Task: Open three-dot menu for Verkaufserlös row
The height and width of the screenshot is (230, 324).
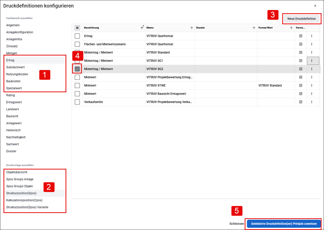Action: point(312,102)
